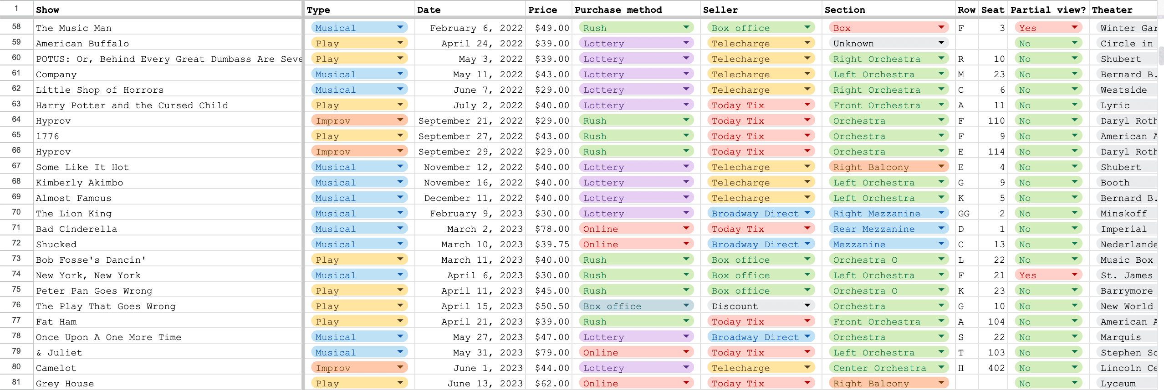Expand Purchase method dropdown for Bad Cinderella
Image resolution: width=1164 pixels, height=390 pixels.
click(x=686, y=228)
